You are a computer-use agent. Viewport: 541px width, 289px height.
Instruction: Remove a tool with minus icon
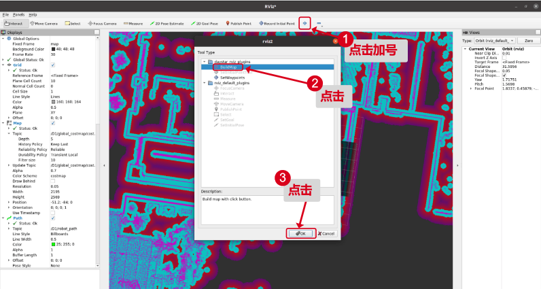pyautogui.click(x=319, y=24)
